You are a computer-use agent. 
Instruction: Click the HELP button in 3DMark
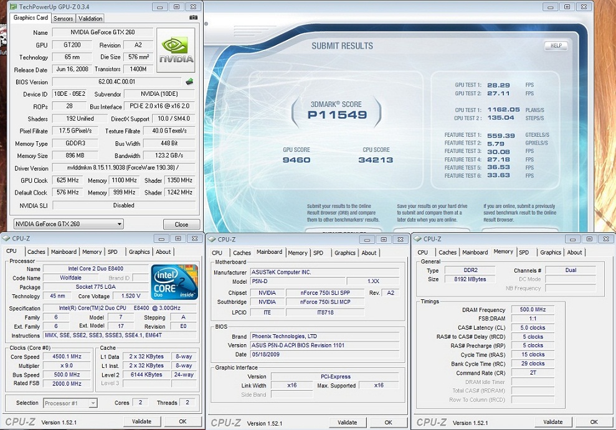coord(556,45)
